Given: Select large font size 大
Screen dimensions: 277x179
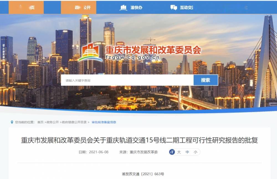Looking at the screenshot, I should 179,152.
